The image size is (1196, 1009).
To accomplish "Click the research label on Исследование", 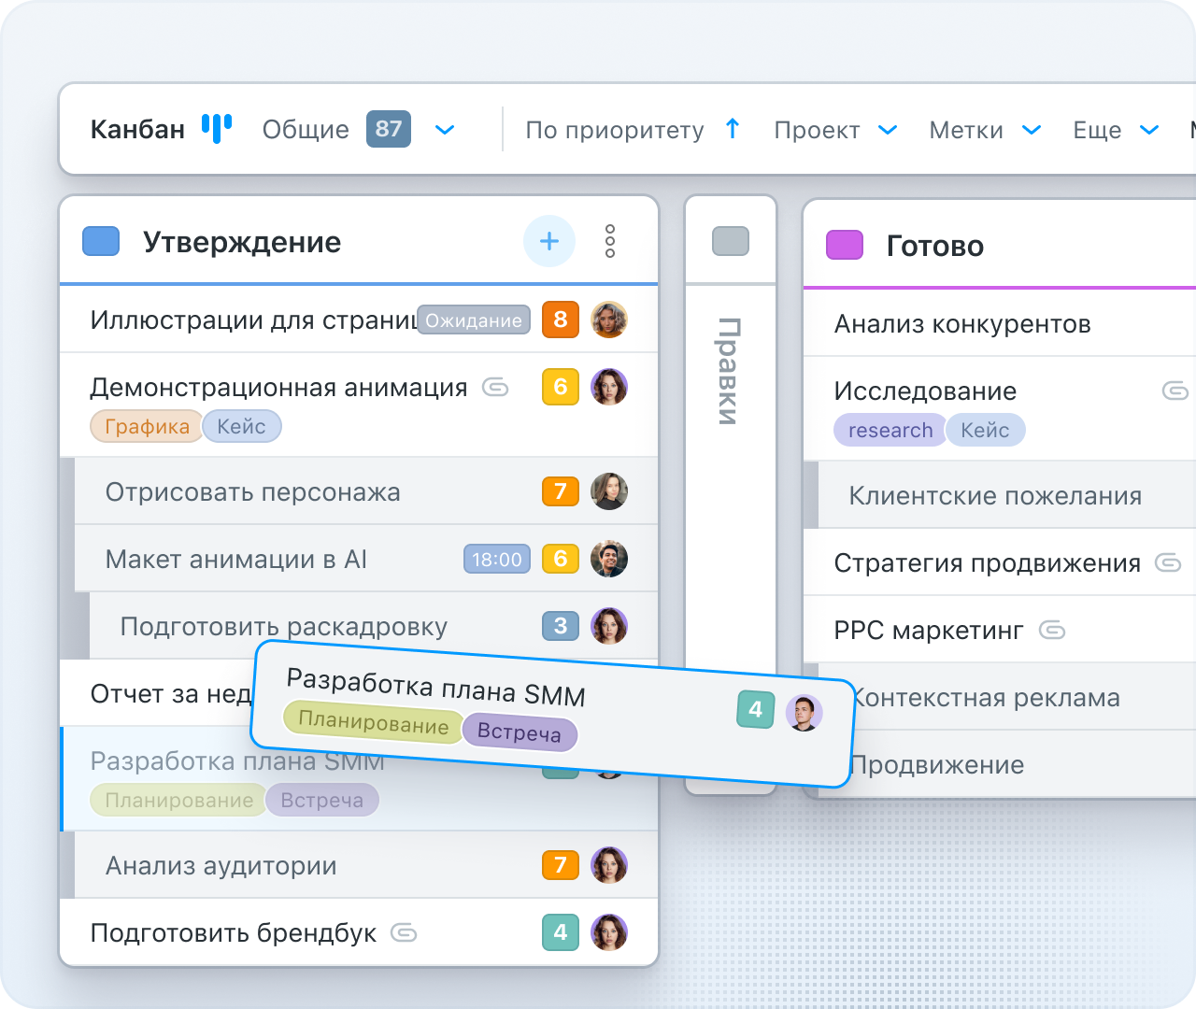I will pyautogui.click(x=890, y=430).
